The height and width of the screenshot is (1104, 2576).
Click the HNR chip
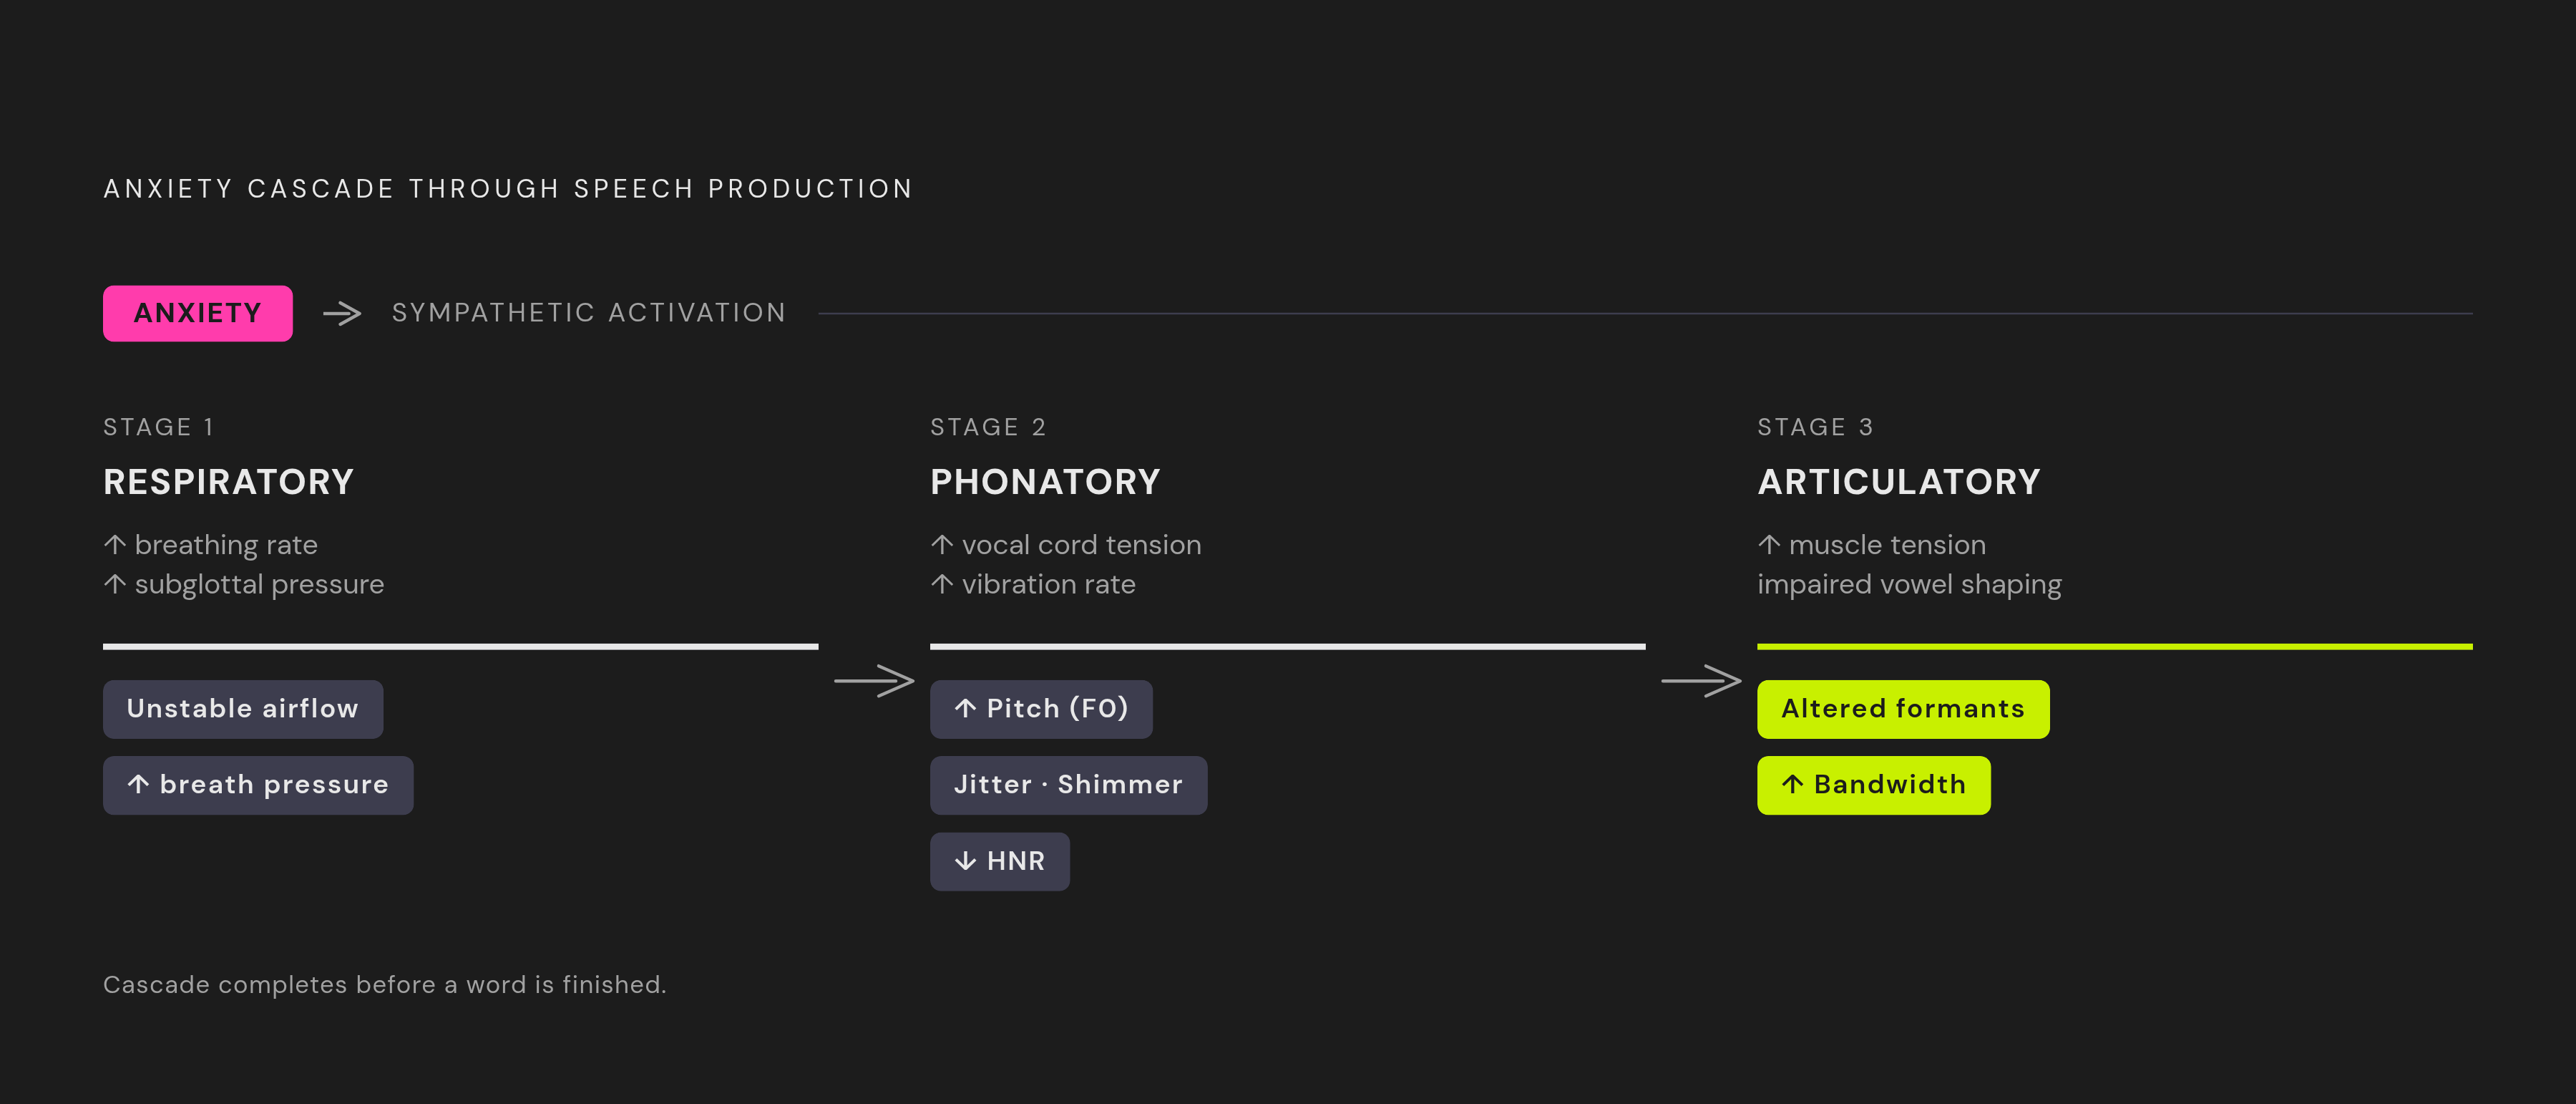coord(999,861)
